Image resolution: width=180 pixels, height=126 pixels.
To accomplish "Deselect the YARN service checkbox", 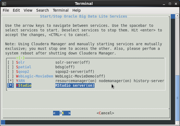I will (11, 81).
